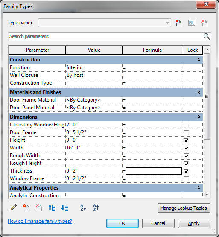The image size is (219, 237).
Task: Open the How do I manage family types link
Action: click(x=40, y=221)
